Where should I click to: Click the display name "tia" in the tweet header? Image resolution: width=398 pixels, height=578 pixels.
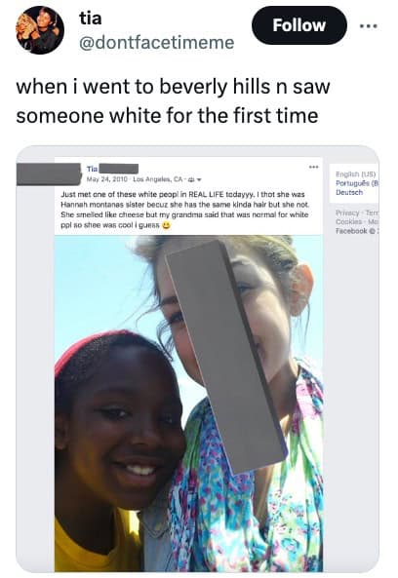pos(91,19)
